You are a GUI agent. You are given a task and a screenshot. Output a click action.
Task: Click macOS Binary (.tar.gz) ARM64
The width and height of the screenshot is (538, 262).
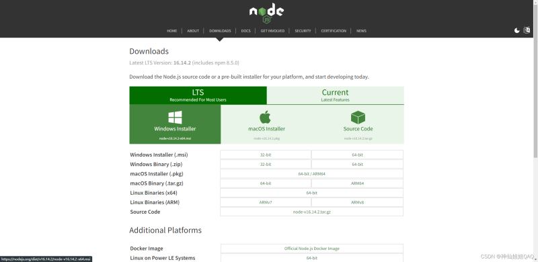tap(357, 183)
